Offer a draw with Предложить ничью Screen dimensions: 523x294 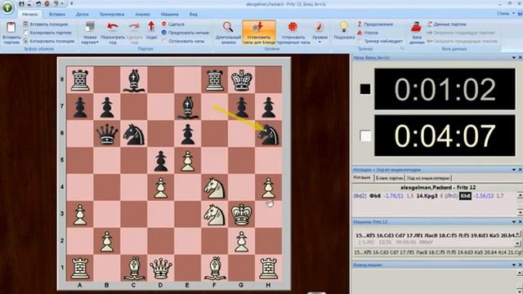click(186, 33)
